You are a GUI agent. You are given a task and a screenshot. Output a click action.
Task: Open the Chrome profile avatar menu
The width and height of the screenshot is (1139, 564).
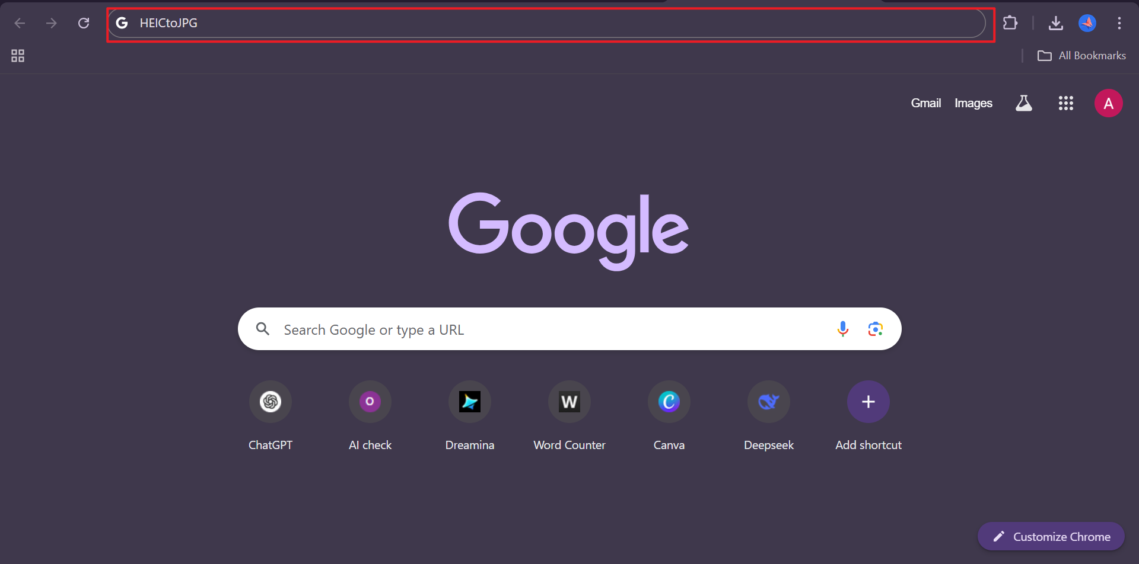click(x=1088, y=23)
